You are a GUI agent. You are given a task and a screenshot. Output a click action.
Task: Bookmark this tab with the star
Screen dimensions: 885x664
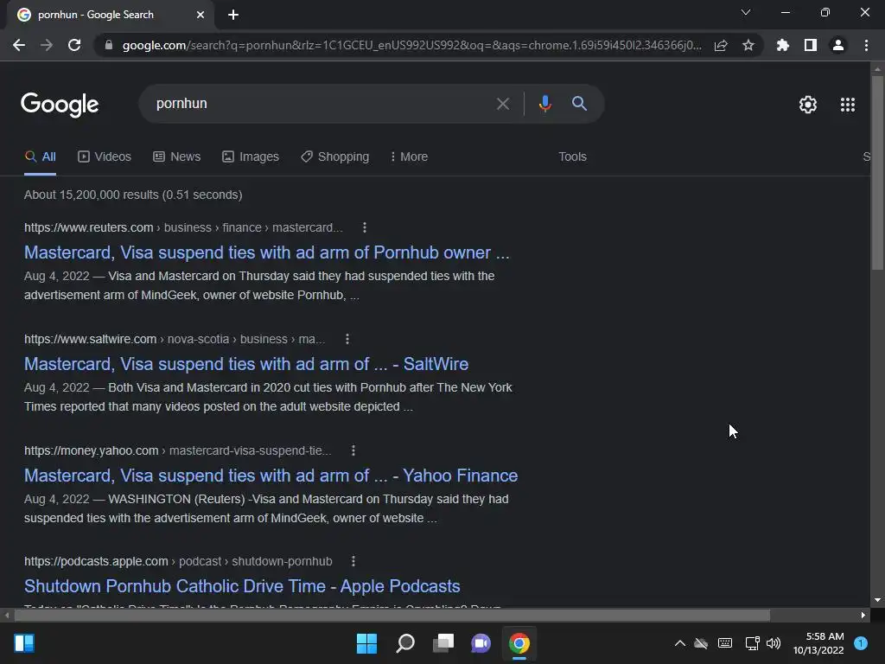(748, 45)
